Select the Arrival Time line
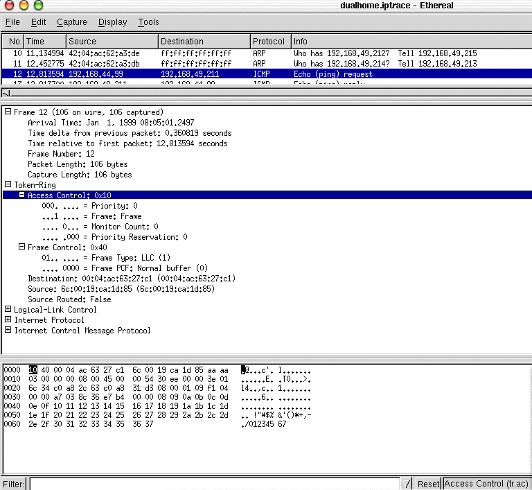This screenshot has width=532, height=490. (x=111, y=123)
